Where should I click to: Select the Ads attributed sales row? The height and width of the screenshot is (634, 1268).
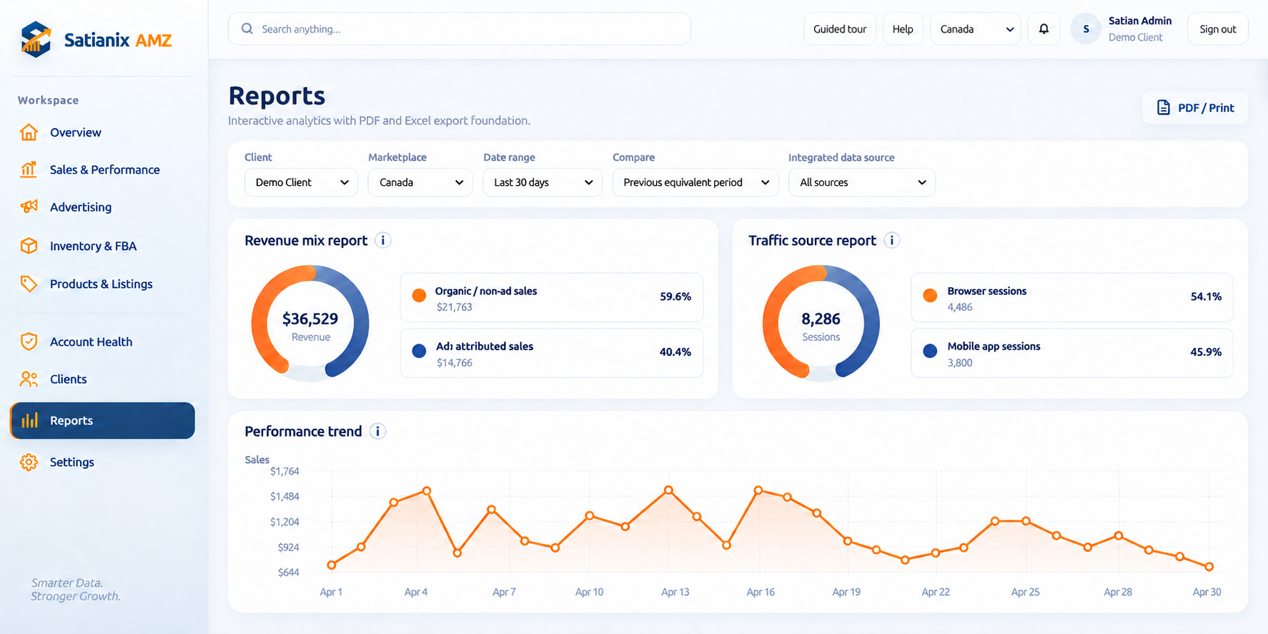click(552, 353)
